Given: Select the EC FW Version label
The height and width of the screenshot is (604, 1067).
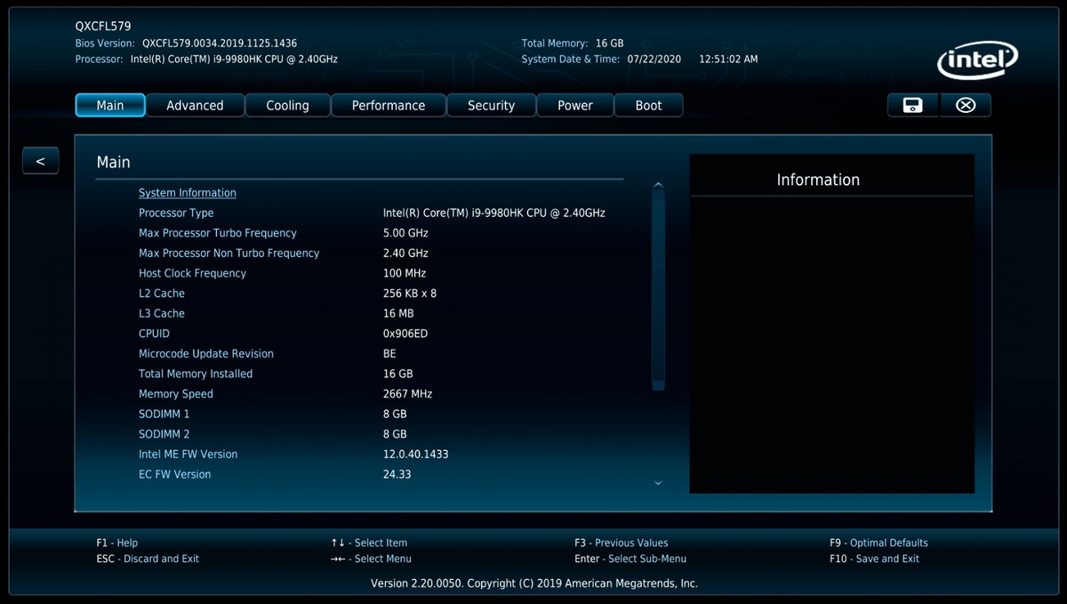Looking at the screenshot, I should (174, 474).
